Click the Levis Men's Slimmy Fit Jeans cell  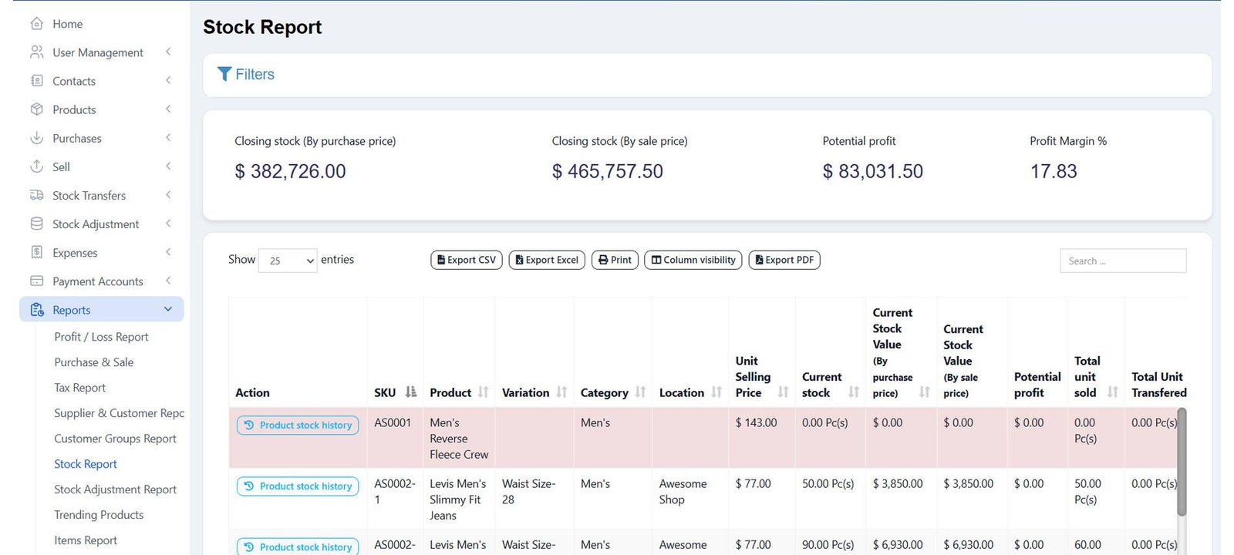[x=458, y=499]
